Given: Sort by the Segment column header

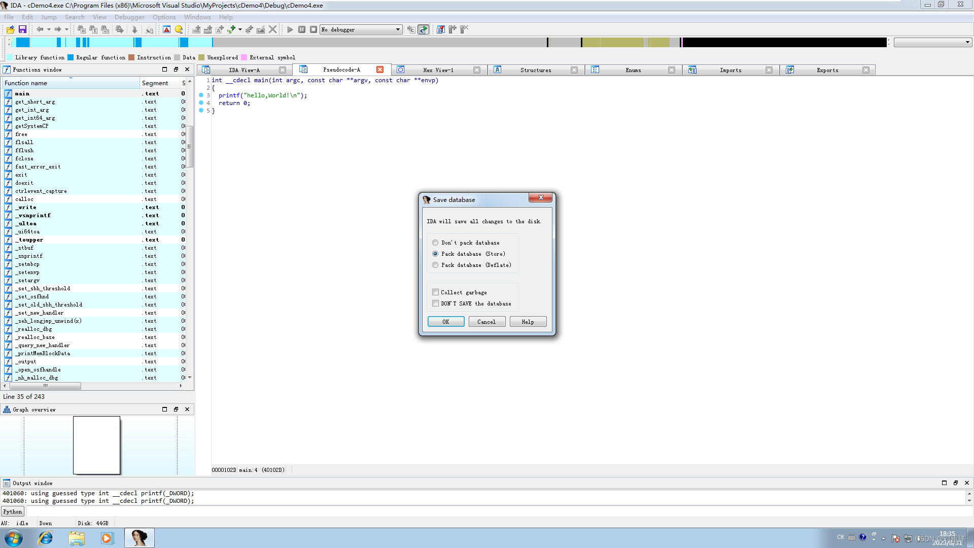Looking at the screenshot, I should point(160,83).
